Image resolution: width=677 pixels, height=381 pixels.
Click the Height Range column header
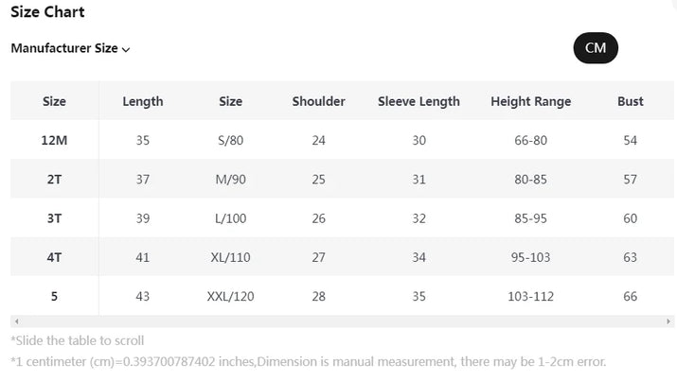coord(530,101)
